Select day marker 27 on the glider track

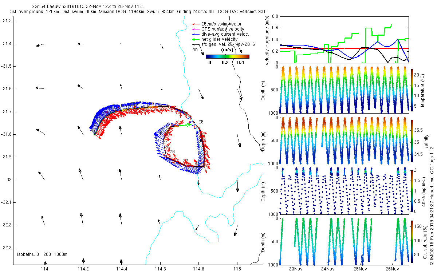pos(186,161)
